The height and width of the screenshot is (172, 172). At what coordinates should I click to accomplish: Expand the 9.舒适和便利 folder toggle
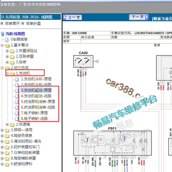point(2,164)
